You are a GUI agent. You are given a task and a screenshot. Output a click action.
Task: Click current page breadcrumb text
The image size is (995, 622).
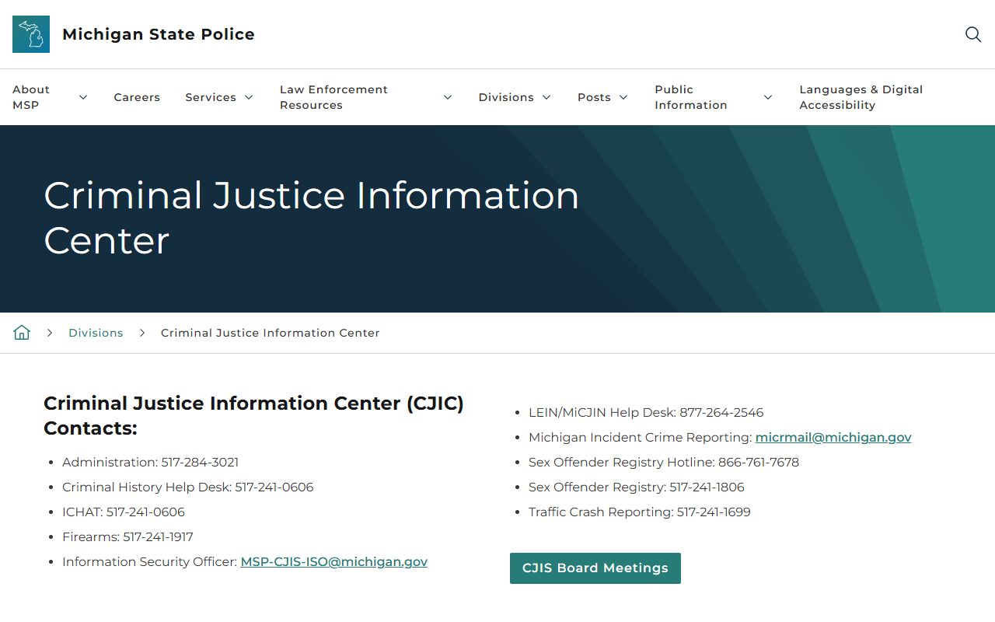tap(271, 333)
